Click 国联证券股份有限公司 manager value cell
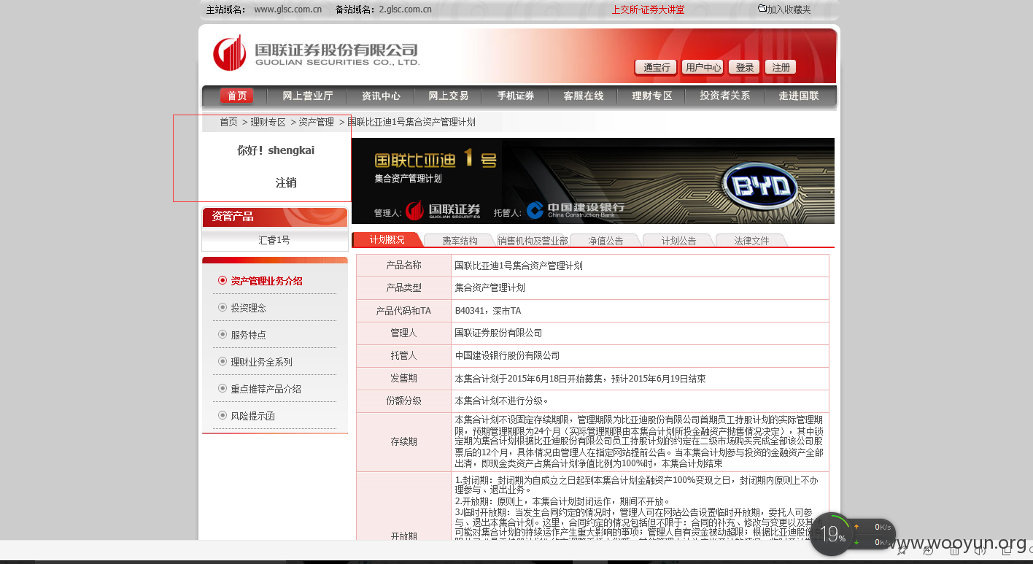The height and width of the screenshot is (564, 1033). [640, 333]
